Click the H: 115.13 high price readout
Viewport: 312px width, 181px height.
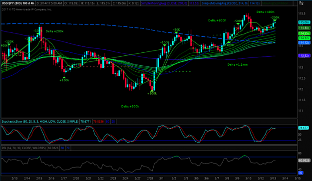tap(88, 3)
